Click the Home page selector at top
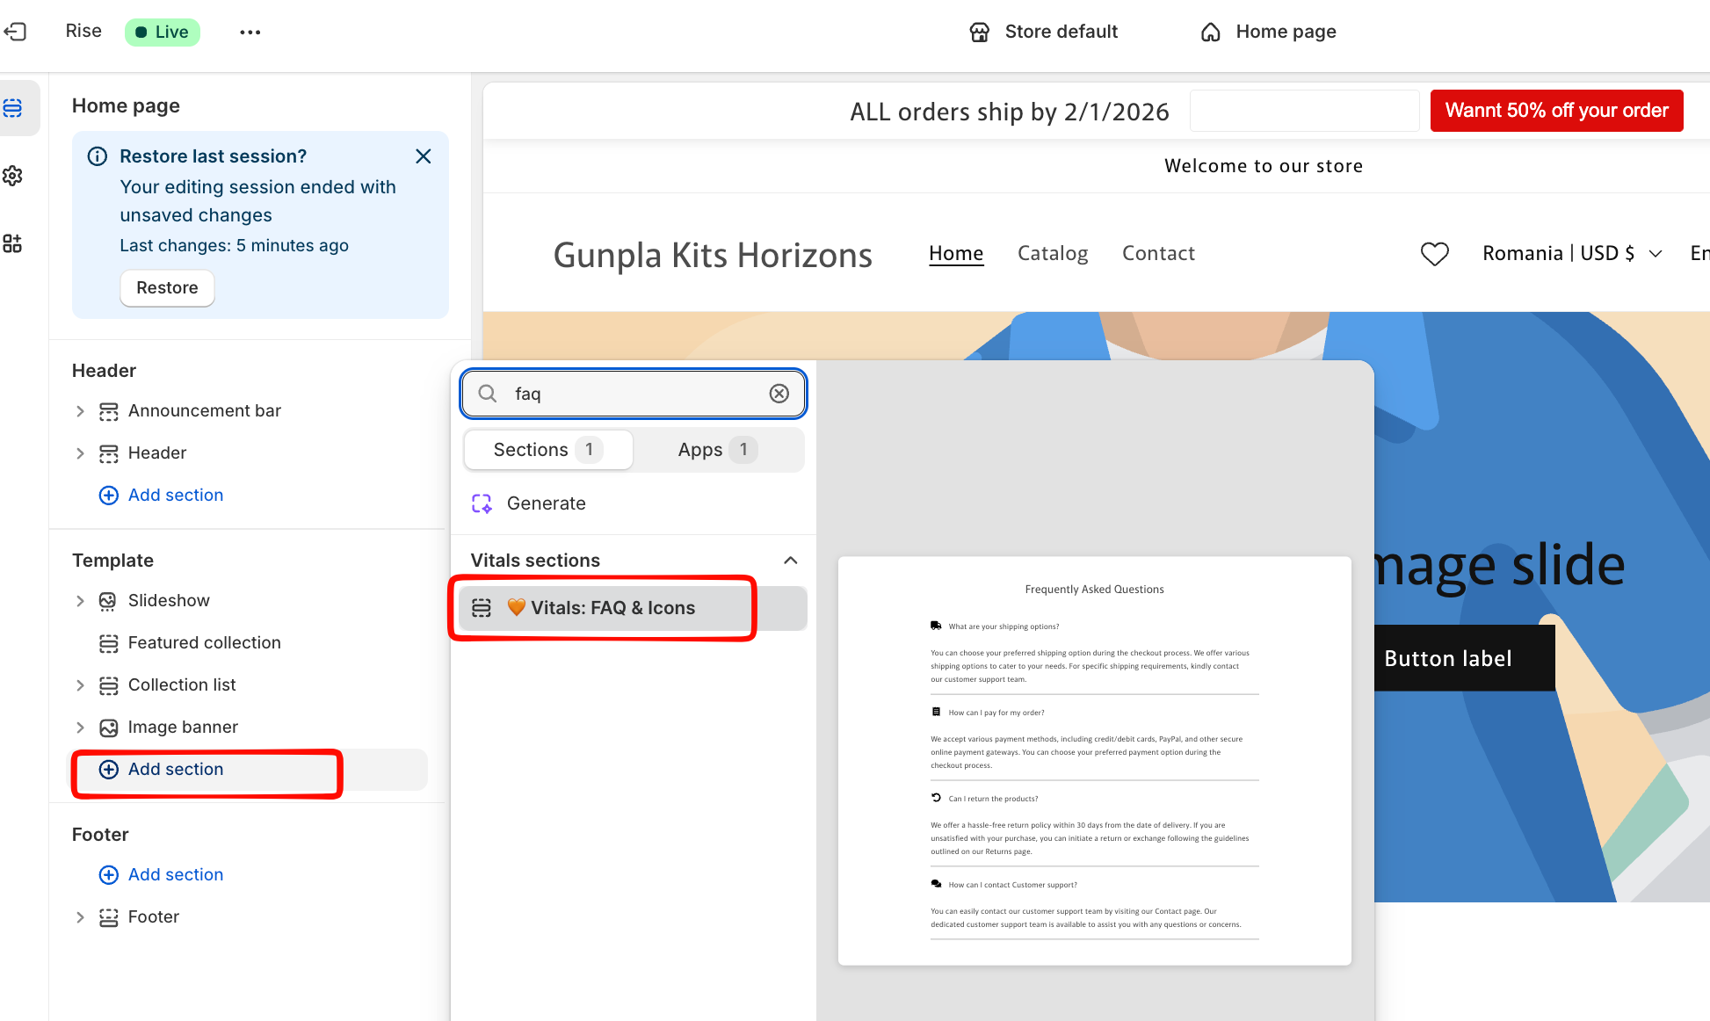1710x1021 pixels. [x=1268, y=32]
